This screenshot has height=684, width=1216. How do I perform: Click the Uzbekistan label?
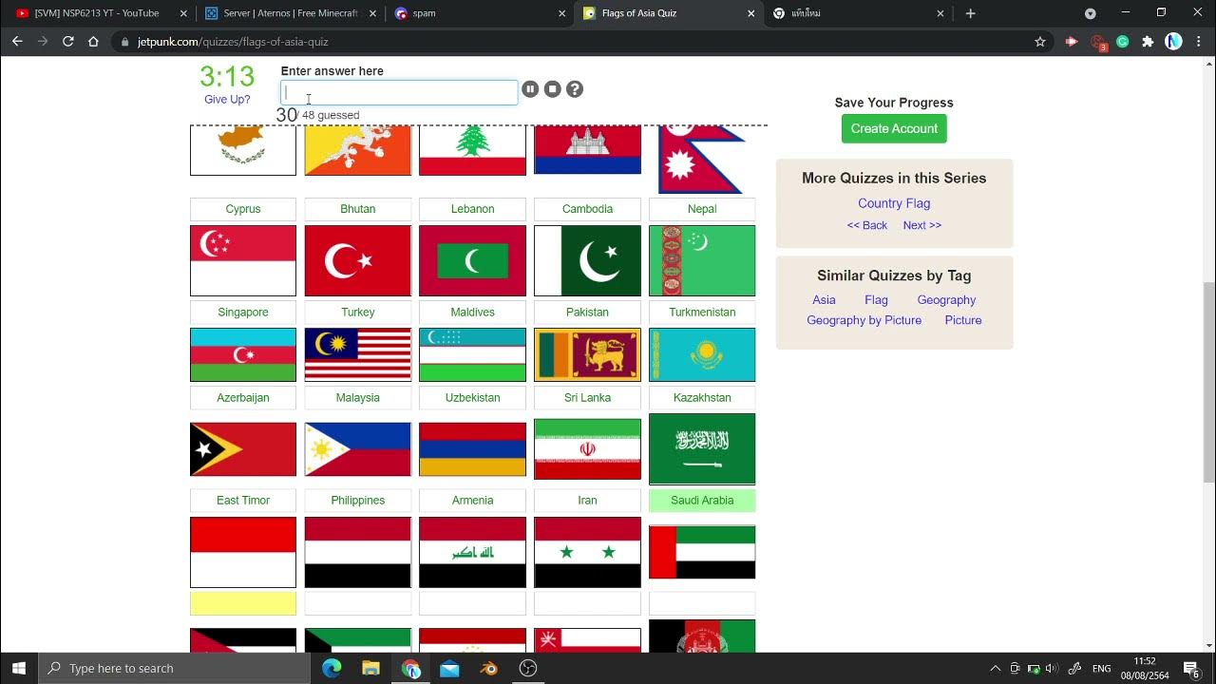[x=472, y=397]
